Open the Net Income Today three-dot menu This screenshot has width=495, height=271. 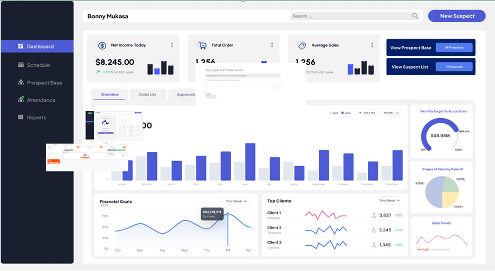click(x=172, y=45)
